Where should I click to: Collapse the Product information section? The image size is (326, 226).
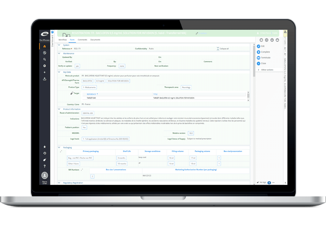pos(59,109)
